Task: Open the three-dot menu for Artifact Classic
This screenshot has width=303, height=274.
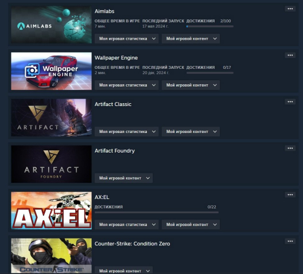Action: coord(290,101)
